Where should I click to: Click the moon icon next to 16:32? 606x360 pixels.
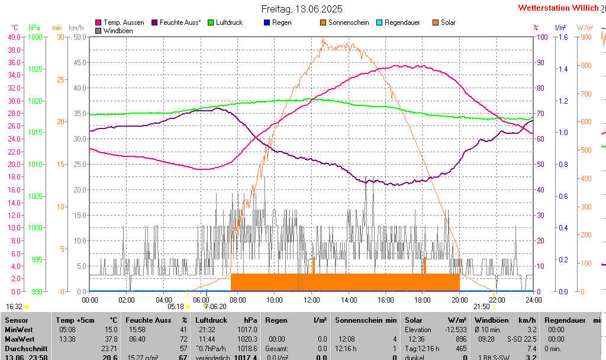[x=26, y=307]
